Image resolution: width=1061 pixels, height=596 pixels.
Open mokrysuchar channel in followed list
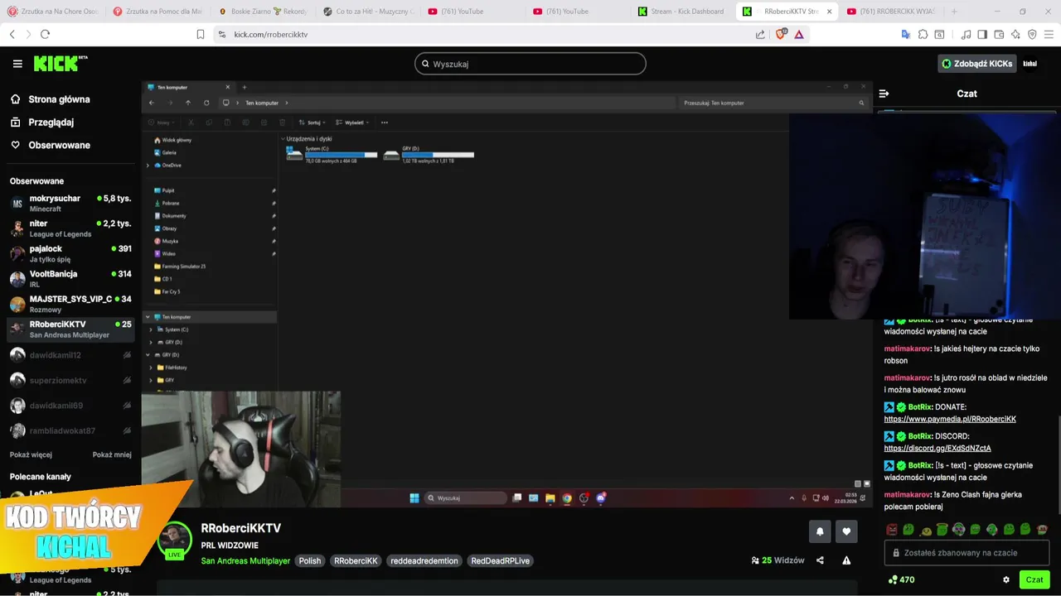pyautogui.click(x=70, y=204)
